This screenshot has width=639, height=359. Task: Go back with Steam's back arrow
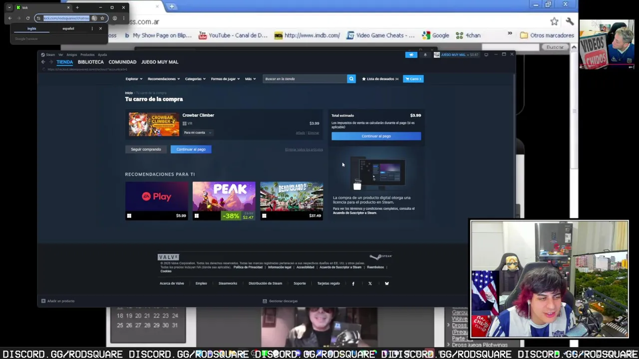[x=43, y=62]
